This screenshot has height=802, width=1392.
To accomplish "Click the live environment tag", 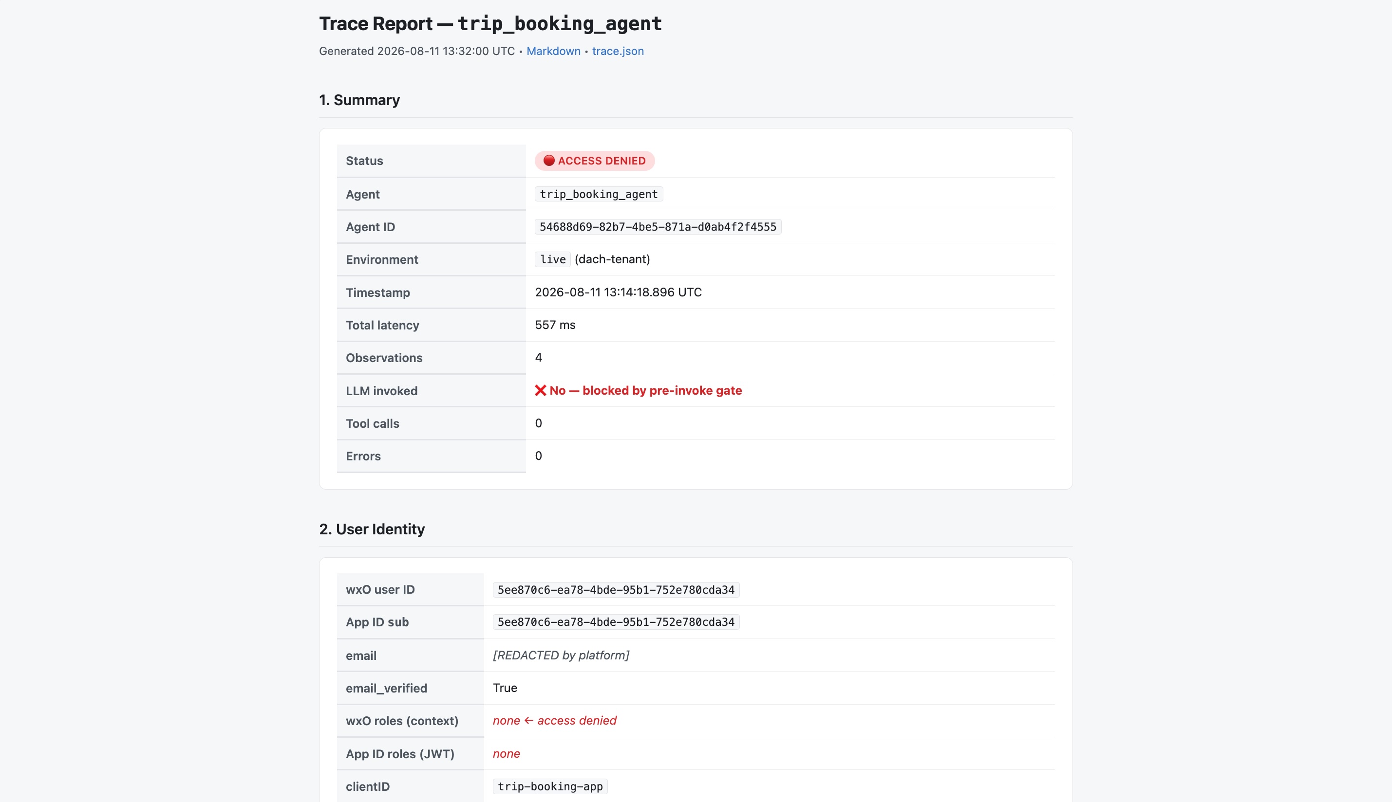I will tap(552, 259).
